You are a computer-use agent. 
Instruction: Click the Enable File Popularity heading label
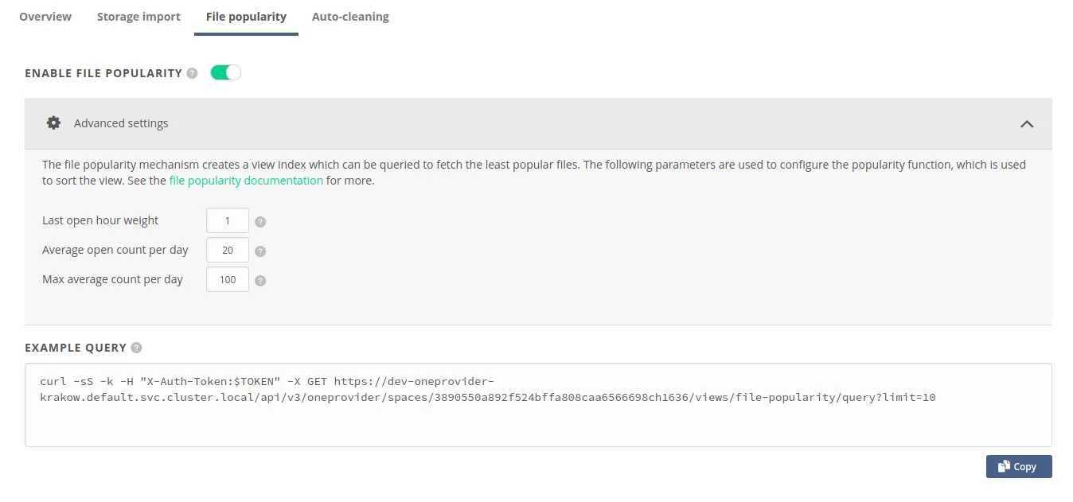tap(103, 73)
